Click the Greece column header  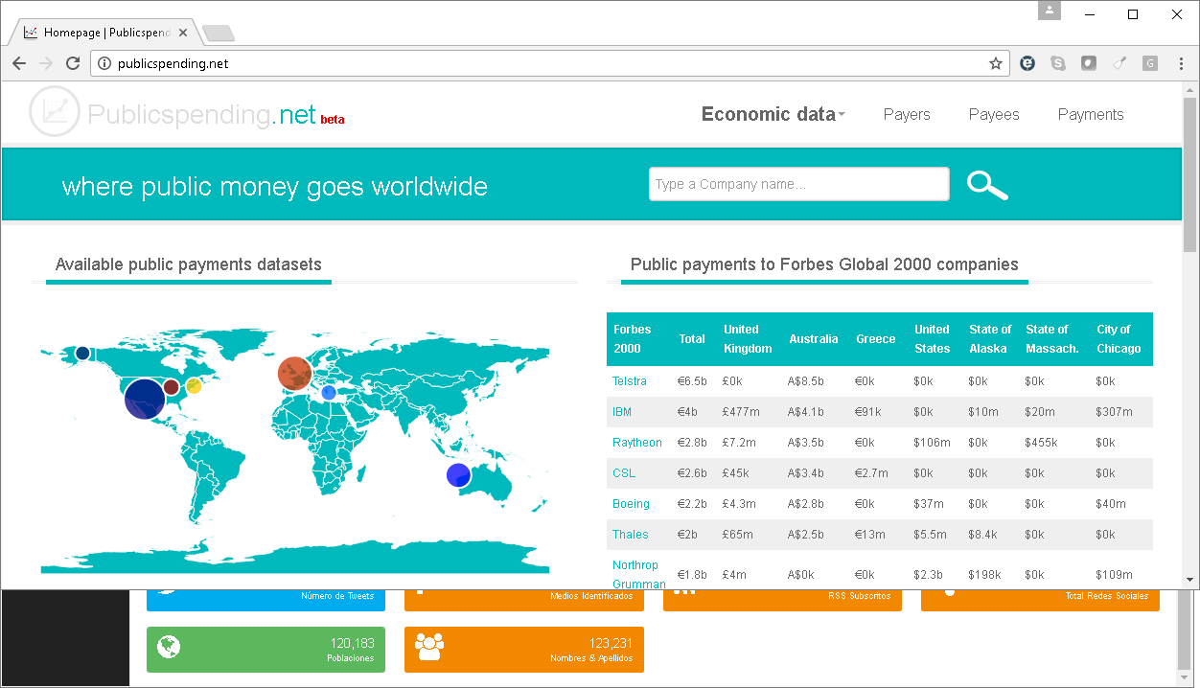click(876, 339)
